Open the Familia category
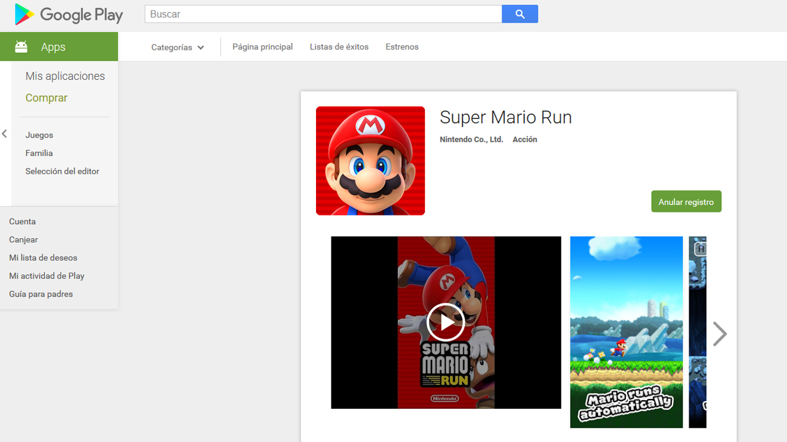Screen dimensions: 787x442 (x=39, y=153)
